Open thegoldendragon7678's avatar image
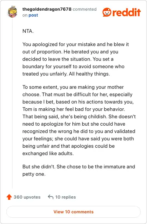Viewport: 147px width, 224px height. pos(12,12)
